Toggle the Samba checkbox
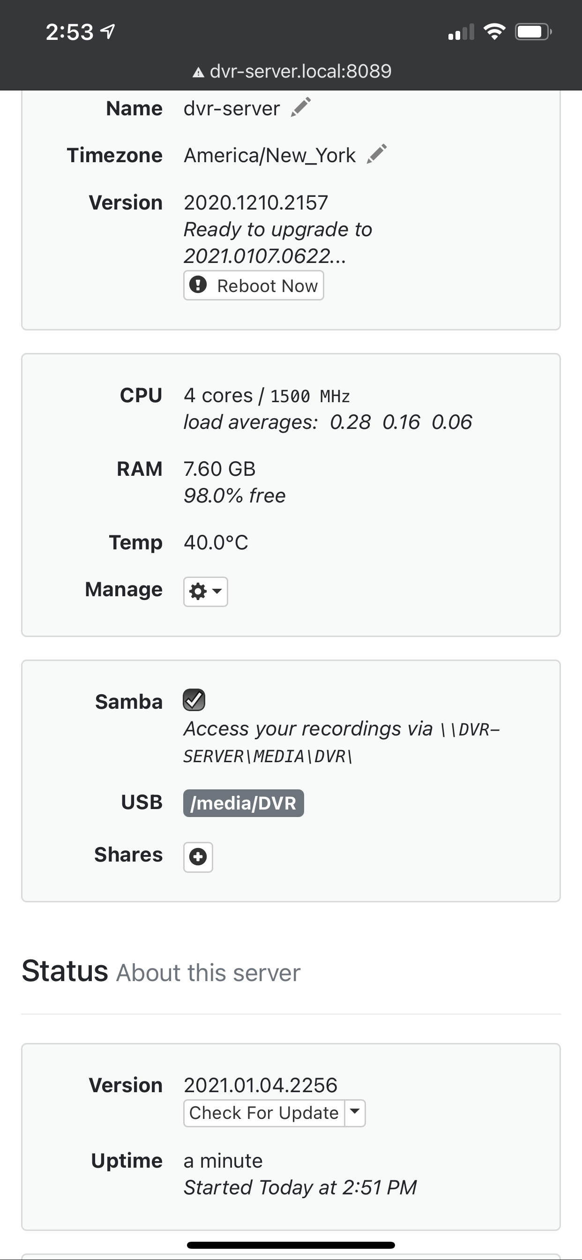 (x=194, y=700)
